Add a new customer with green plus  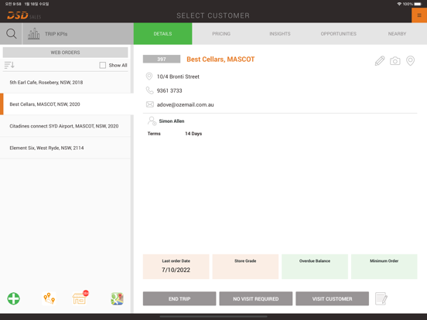[14, 298]
